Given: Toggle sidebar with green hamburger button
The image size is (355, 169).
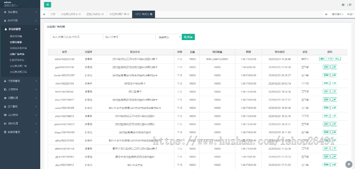Looking at the screenshot, I should click(x=48, y=5).
